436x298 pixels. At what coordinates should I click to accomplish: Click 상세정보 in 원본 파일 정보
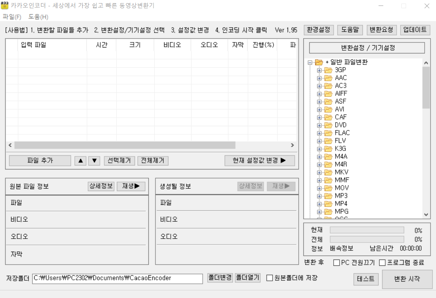pyautogui.click(x=101, y=186)
